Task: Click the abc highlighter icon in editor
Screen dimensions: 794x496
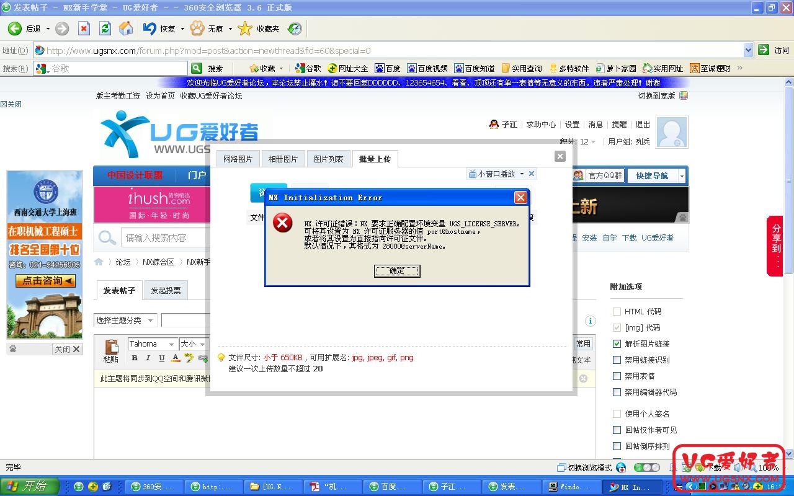Action: point(189,358)
